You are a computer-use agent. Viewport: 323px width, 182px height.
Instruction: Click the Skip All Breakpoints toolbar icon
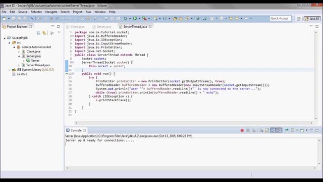pos(32,19)
